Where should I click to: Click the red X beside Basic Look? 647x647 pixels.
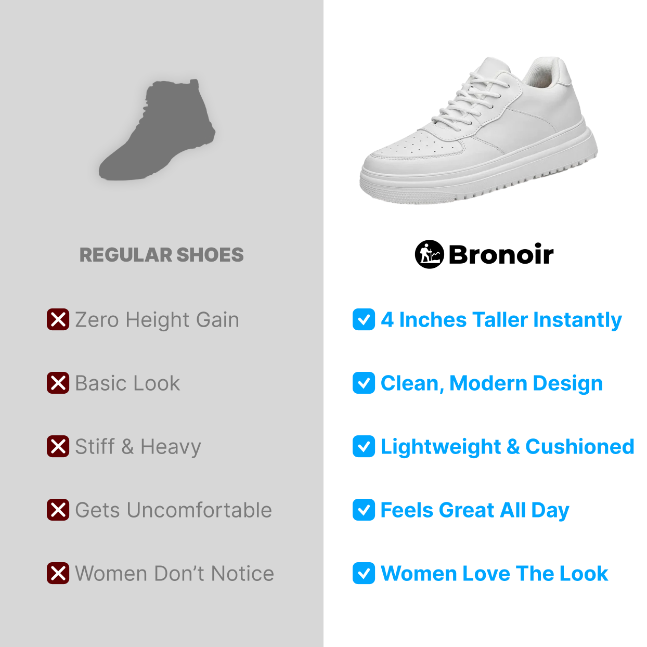(58, 383)
